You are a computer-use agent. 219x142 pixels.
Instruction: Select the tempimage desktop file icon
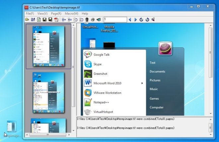pos(12,129)
